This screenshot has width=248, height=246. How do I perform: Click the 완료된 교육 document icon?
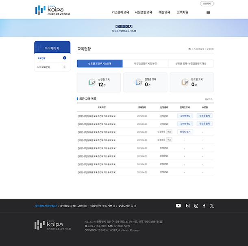click(185, 82)
